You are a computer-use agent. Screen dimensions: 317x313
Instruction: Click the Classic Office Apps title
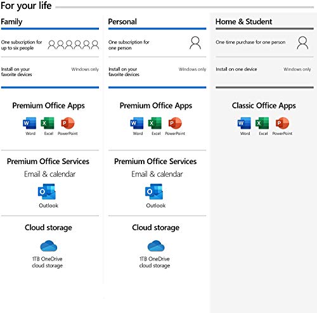tap(264, 106)
